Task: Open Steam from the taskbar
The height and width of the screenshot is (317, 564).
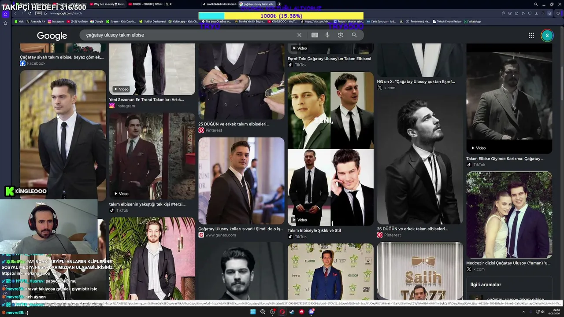Action: tap(292, 312)
